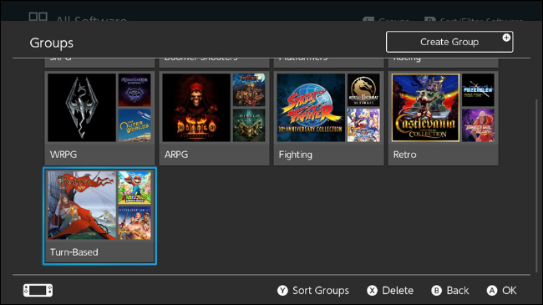Select The Outer Worlds cover thumbnail

134,125
